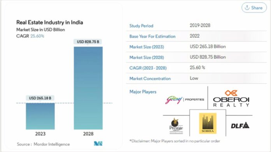Click the chart's CAGR 25.60% value
This screenshot has height=152, width=271.
point(37,36)
